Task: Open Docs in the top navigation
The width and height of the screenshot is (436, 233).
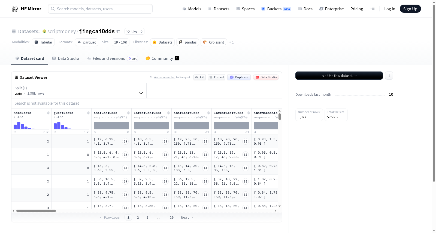Action: pyautogui.click(x=305, y=9)
